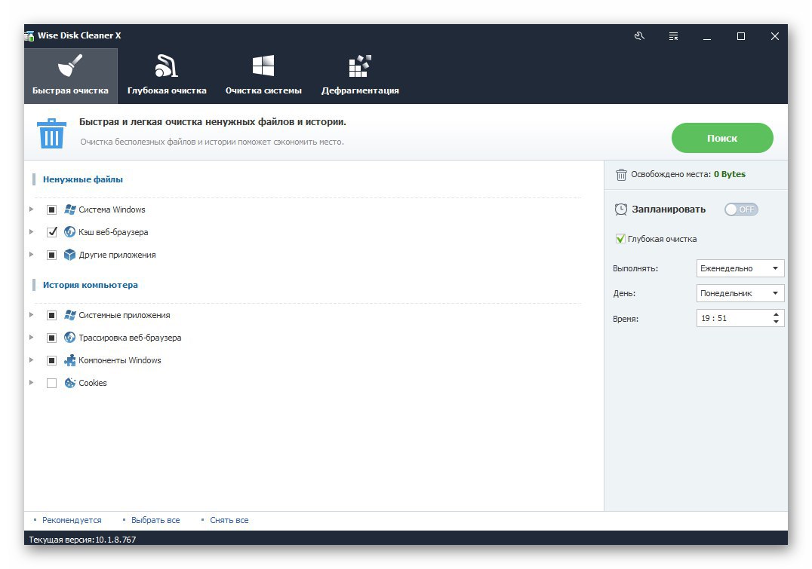Click the alarm clock icon beside Запланировать
The width and height of the screenshot is (812, 569).
click(x=620, y=210)
